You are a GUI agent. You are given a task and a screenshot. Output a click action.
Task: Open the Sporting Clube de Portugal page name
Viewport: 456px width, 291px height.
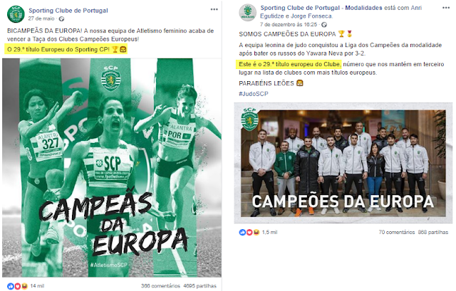point(68,11)
